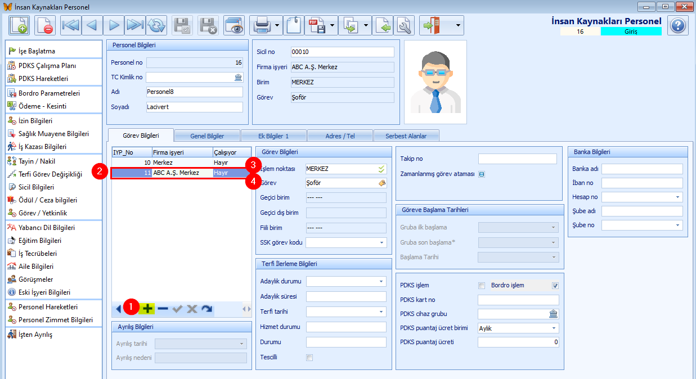696x379 pixels.
Task: Click the tag lookup icon in Görev field
Action: coord(381,183)
